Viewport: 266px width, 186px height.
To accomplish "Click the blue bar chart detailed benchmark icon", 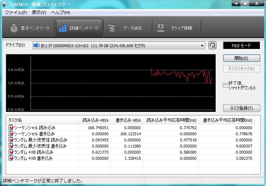I will coord(63,28).
